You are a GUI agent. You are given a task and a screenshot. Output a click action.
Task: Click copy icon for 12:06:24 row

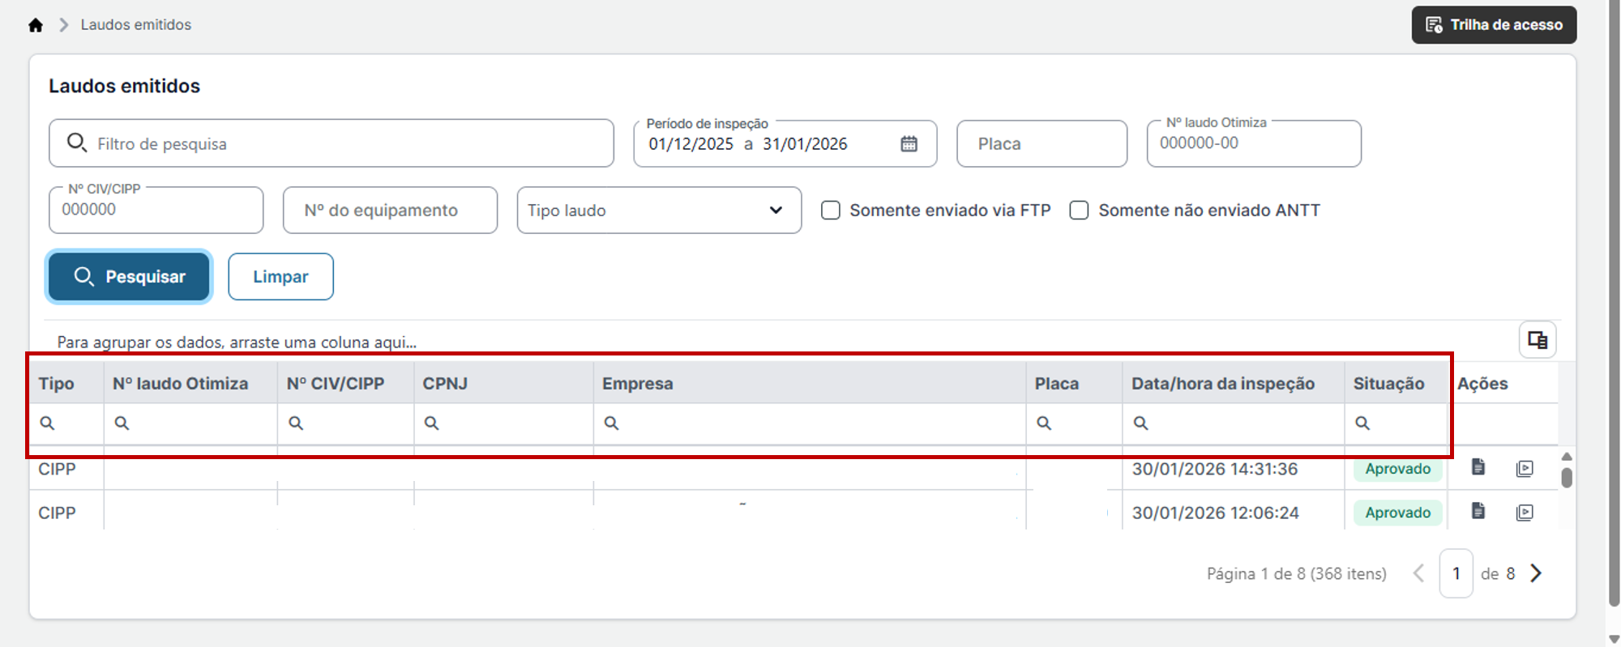(1525, 513)
